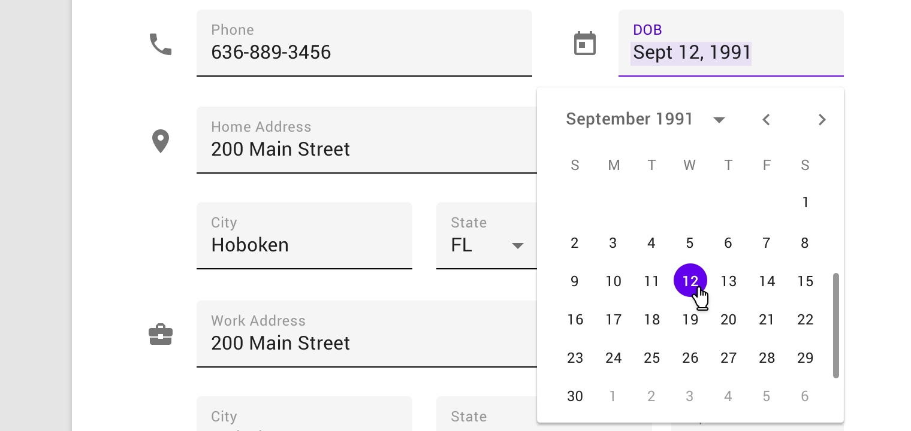Click the location pin icon
The height and width of the screenshot is (431, 911).
coord(161,141)
